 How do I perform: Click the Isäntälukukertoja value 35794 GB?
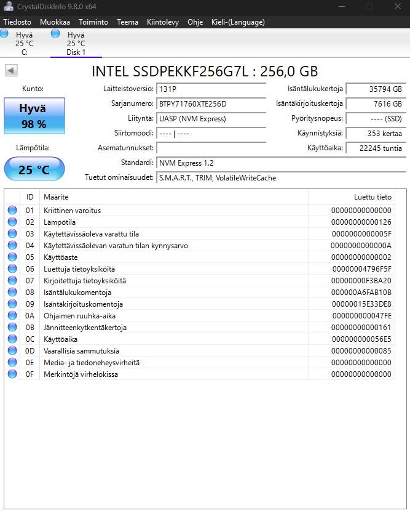pyautogui.click(x=376, y=89)
